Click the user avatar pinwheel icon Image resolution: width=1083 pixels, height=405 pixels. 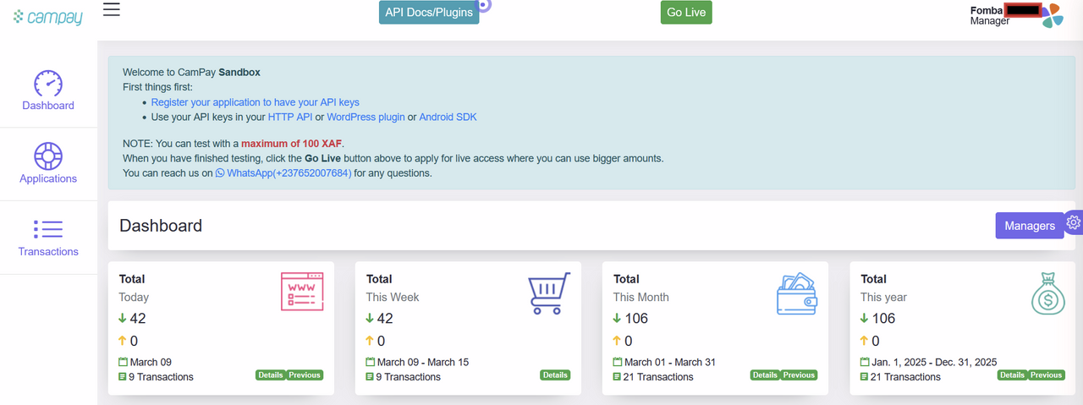coord(1051,15)
